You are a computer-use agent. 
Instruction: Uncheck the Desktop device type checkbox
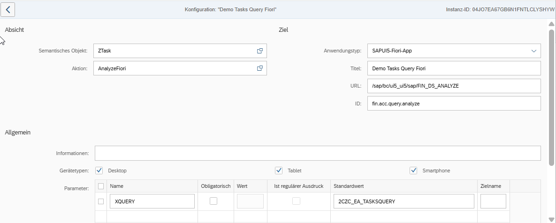click(99, 171)
